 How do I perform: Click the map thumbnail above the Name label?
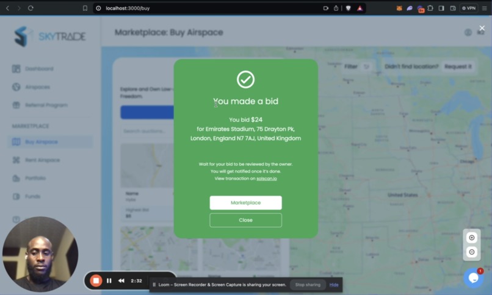[147, 166]
